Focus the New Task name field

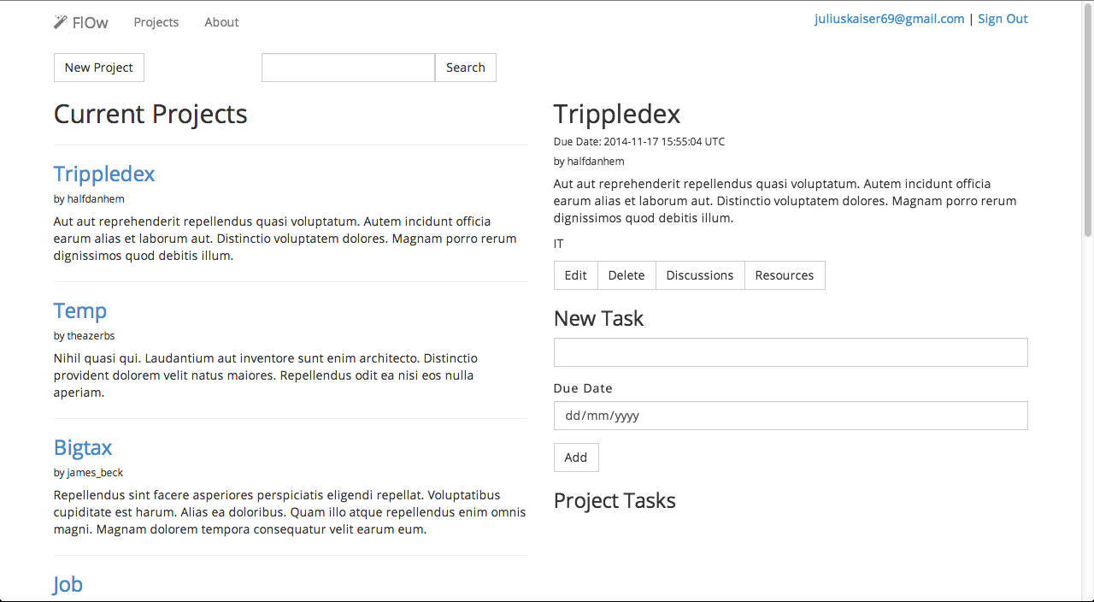pos(791,352)
